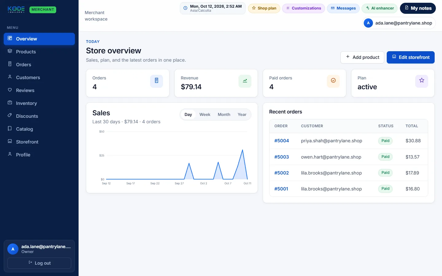This screenshot has width=442, height=276.
Task: Click ada.lane@pantrylane.shop account chip in header
Action: pyautogui.click(x=399, y=23)
